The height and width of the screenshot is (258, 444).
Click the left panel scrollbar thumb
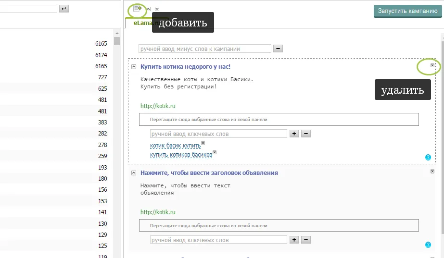[x=117, y=41]
